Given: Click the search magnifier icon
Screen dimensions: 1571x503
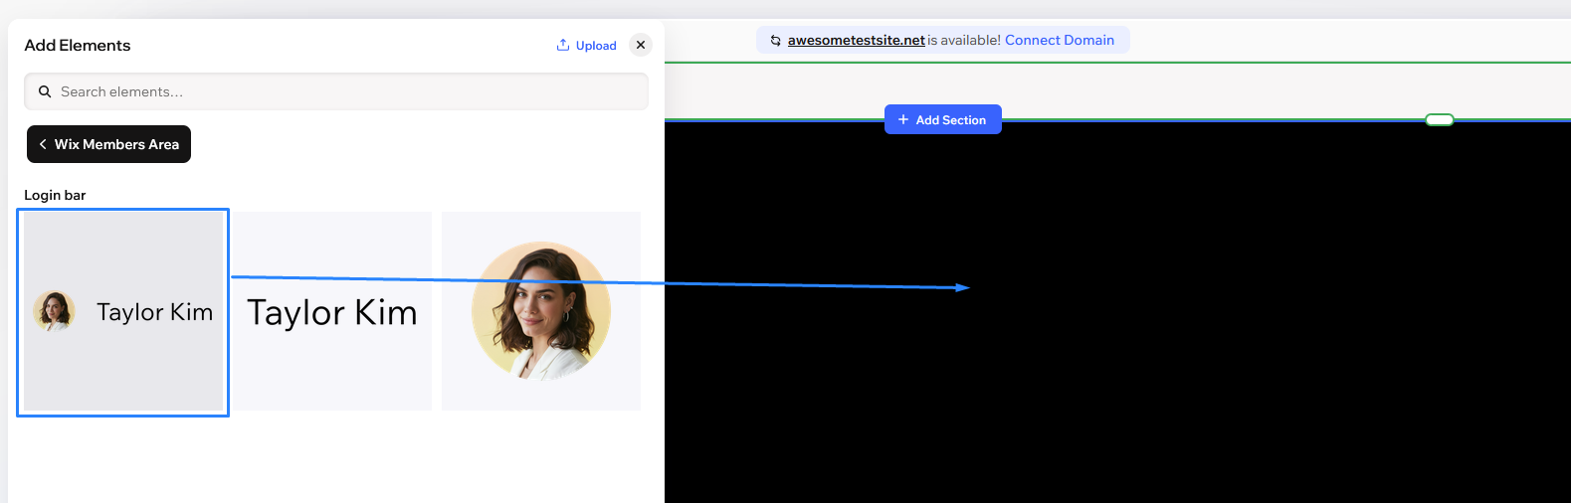Looking at the screenshot, I should tap(45, 91).
